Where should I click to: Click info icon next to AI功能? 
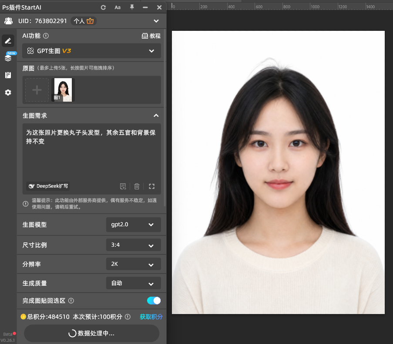(x=46, y=36)
